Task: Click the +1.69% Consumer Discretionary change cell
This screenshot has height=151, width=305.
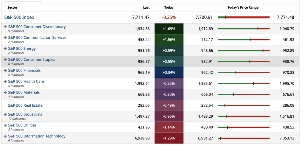Action: (x=169, y=29)
